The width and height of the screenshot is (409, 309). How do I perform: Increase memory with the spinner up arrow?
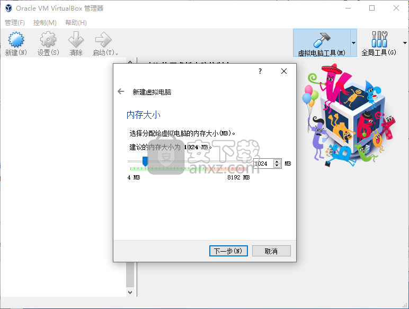pyautogui.click(x=277, y=161)
